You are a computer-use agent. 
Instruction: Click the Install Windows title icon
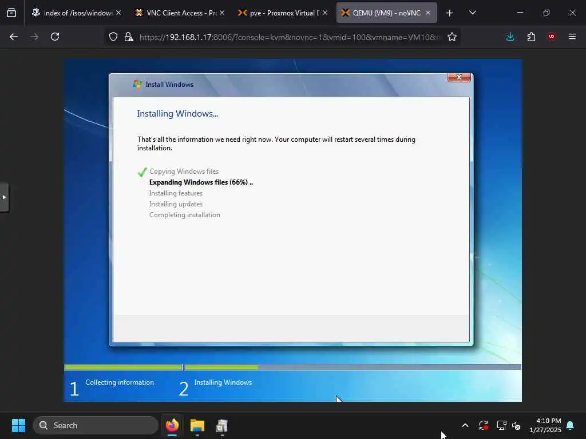tap(137, 85)
